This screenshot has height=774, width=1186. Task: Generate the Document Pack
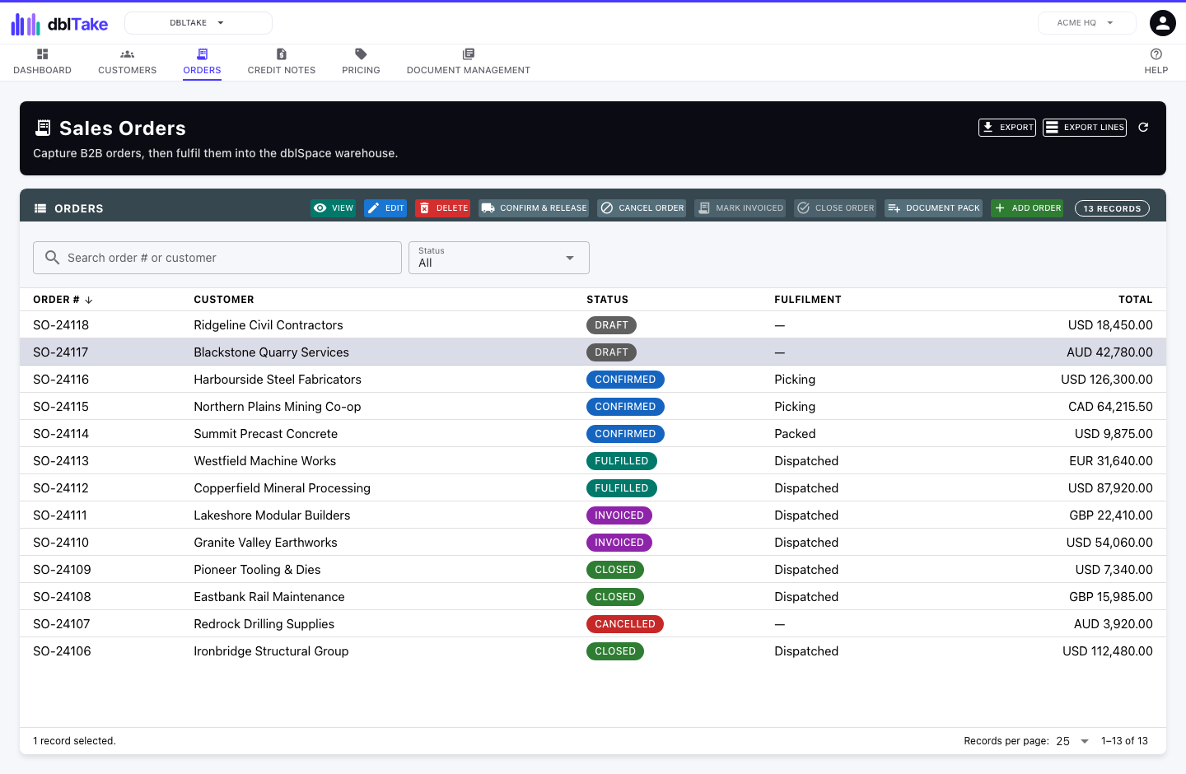point(934,208)
